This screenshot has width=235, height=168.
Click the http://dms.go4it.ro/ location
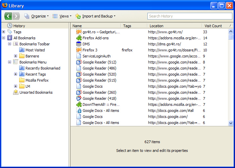[x=164, y=44]
